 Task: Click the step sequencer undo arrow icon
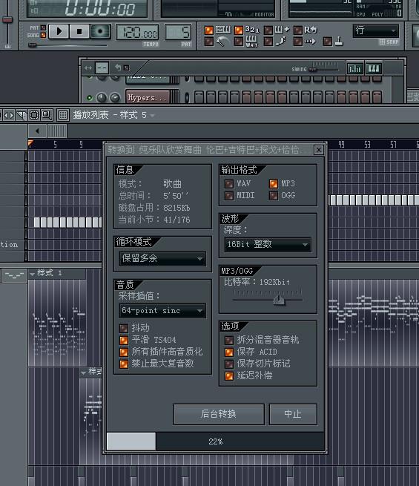tap(118, 68)
